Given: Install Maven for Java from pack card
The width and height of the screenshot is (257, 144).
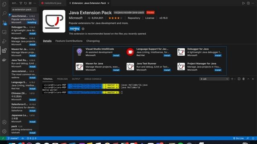Looking at the screenshot, I should tap(116, 70).
